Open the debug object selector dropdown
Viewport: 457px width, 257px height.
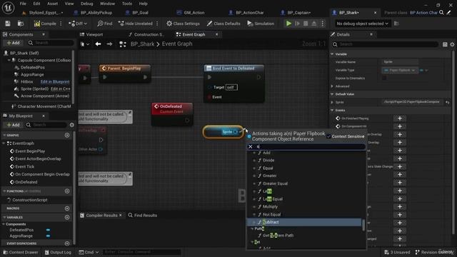pos(362,24)
